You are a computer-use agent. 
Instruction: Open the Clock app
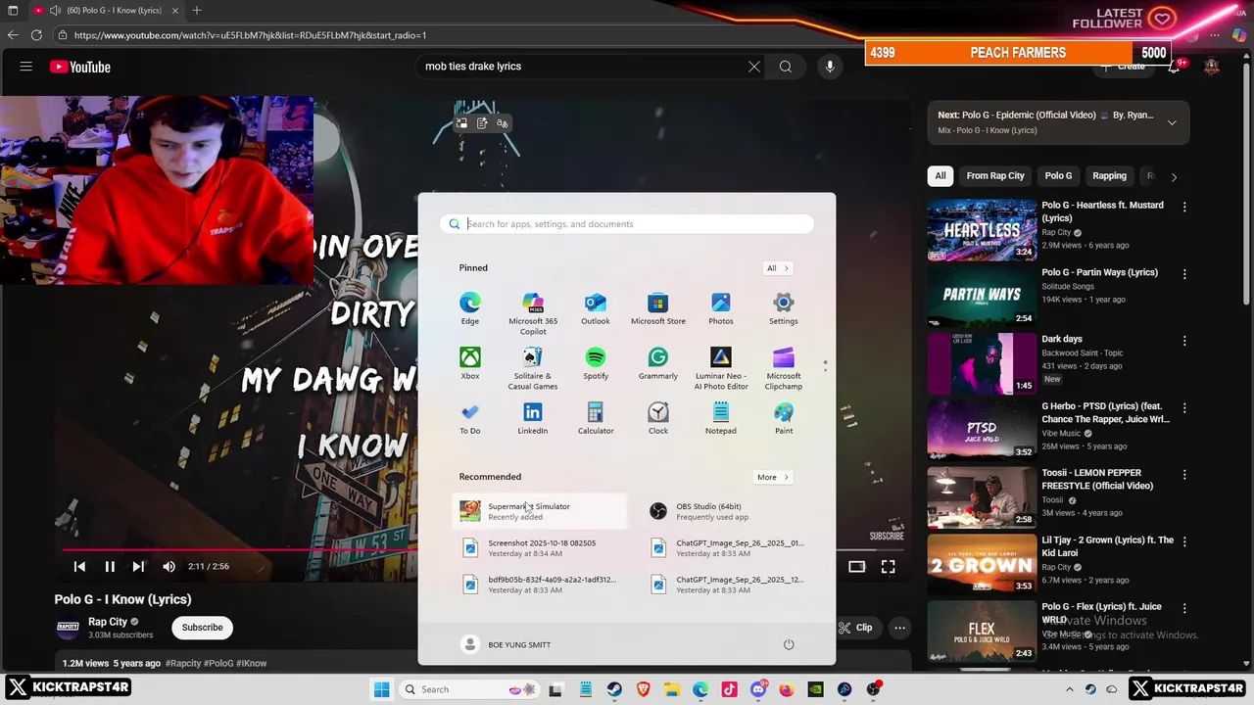coord(658,418)
